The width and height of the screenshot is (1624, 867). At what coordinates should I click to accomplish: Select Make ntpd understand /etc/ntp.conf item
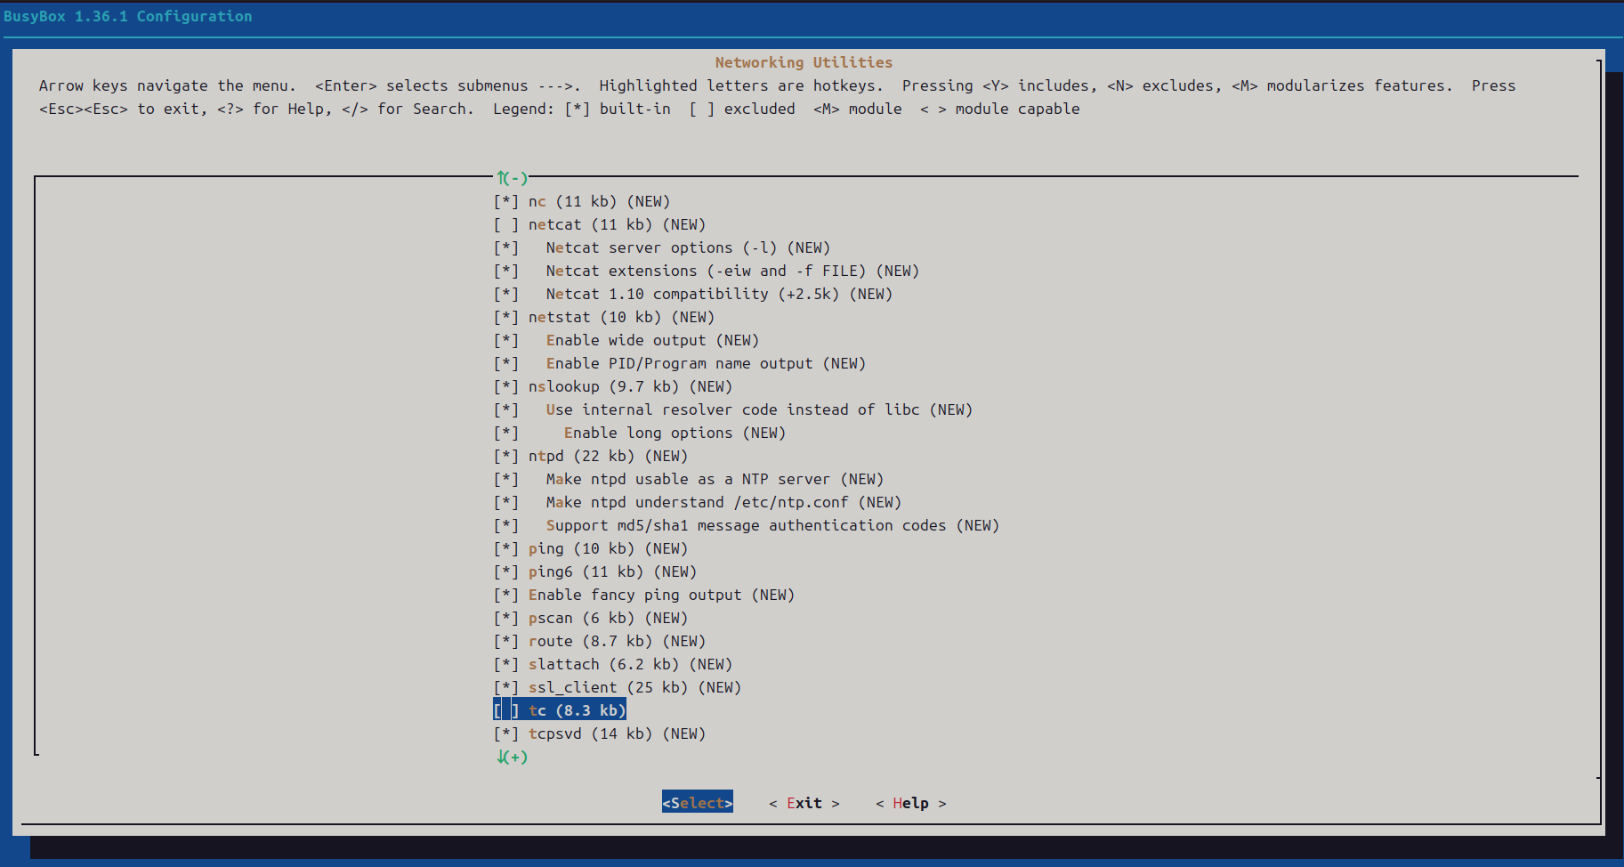pyautogui.click(x=723, y=503)
